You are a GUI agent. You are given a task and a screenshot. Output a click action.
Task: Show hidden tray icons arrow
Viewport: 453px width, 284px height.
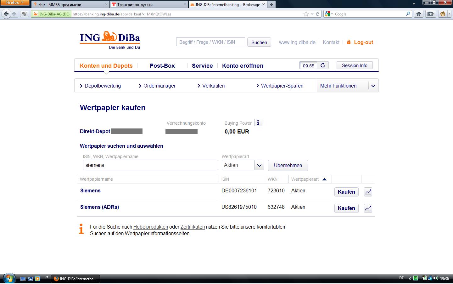[409, 278]
